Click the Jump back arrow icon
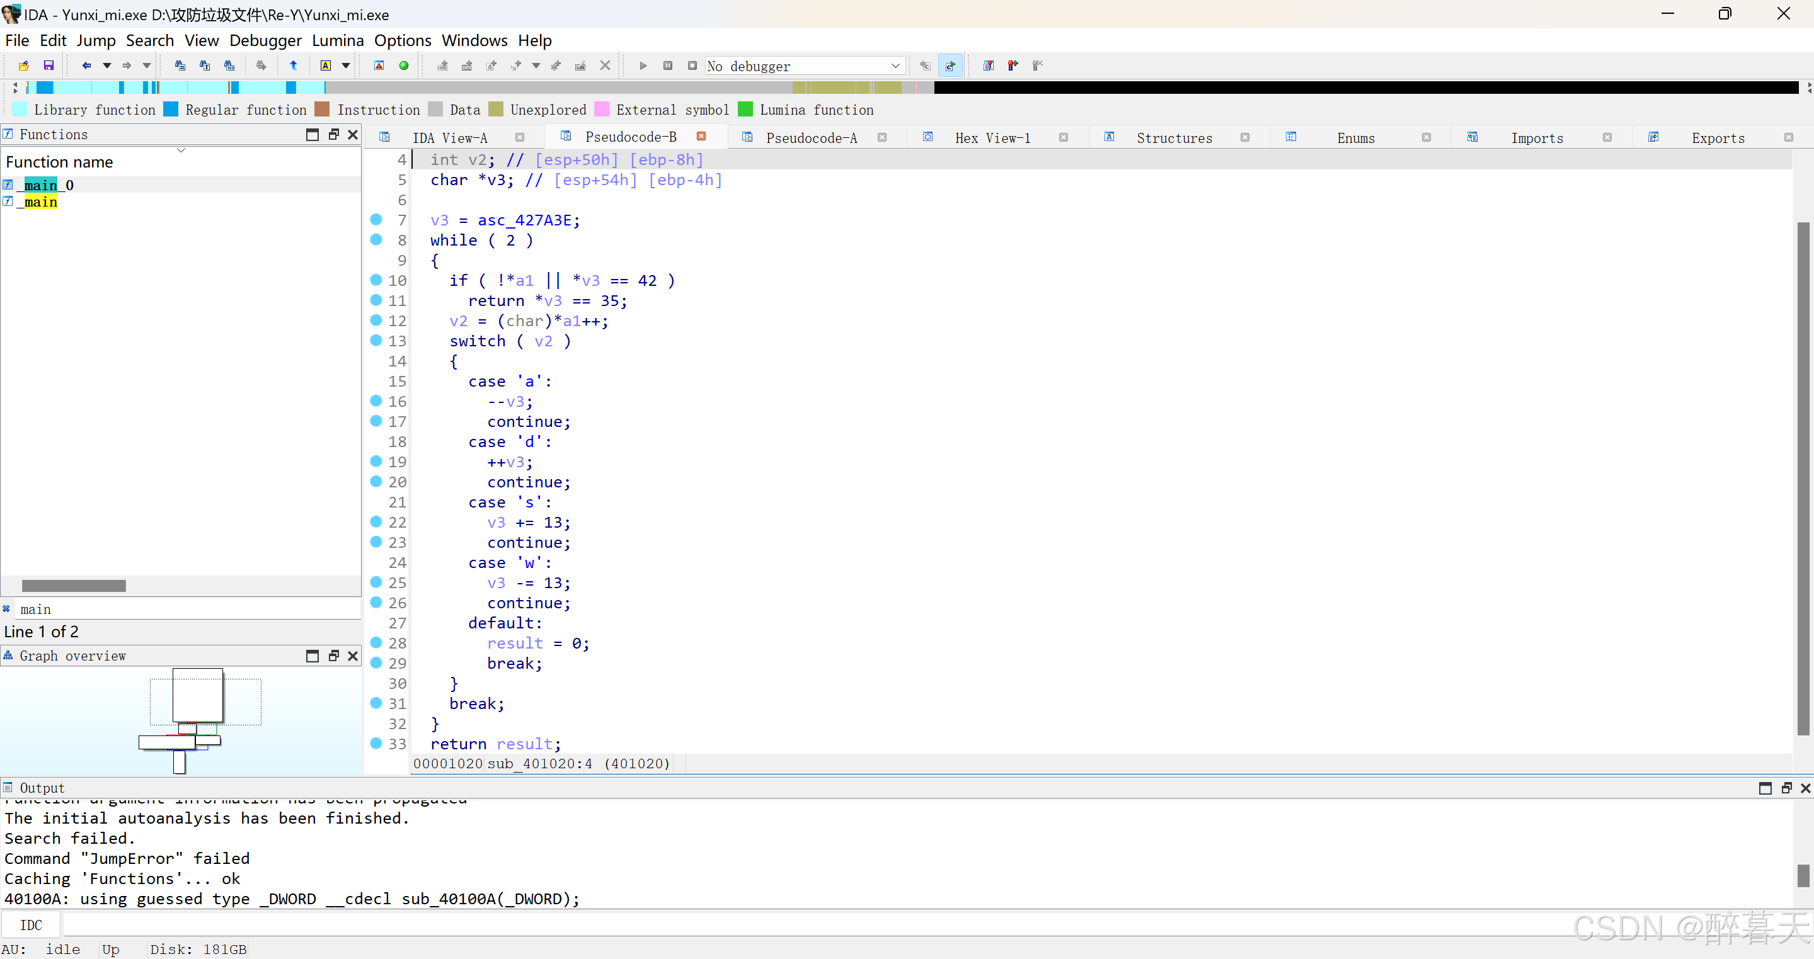The image size is (1814, 959). [x=86, y=65]
